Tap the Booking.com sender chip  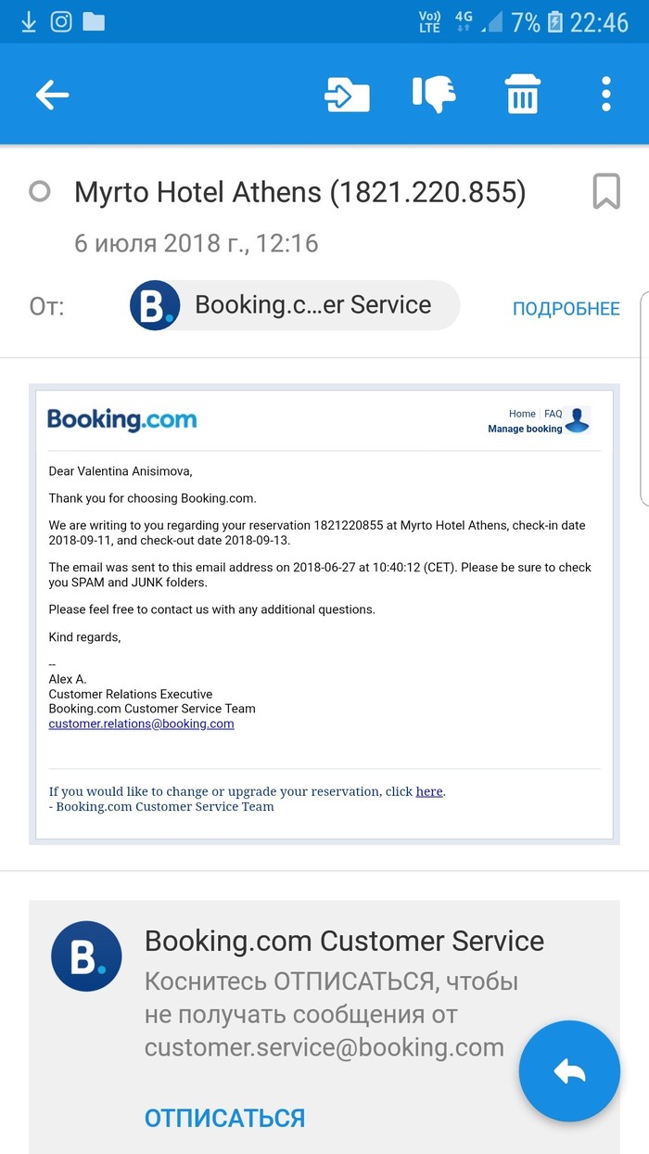click(294, 305)
